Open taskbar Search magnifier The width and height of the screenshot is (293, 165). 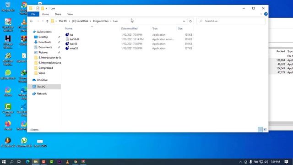coord(11,162)
